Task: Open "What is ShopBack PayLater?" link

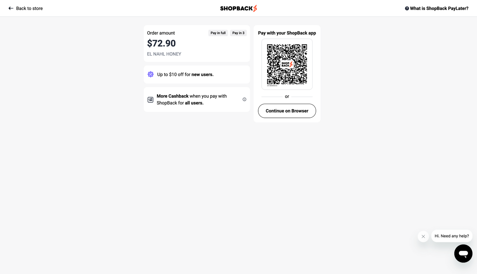Action: click(439, 8)
